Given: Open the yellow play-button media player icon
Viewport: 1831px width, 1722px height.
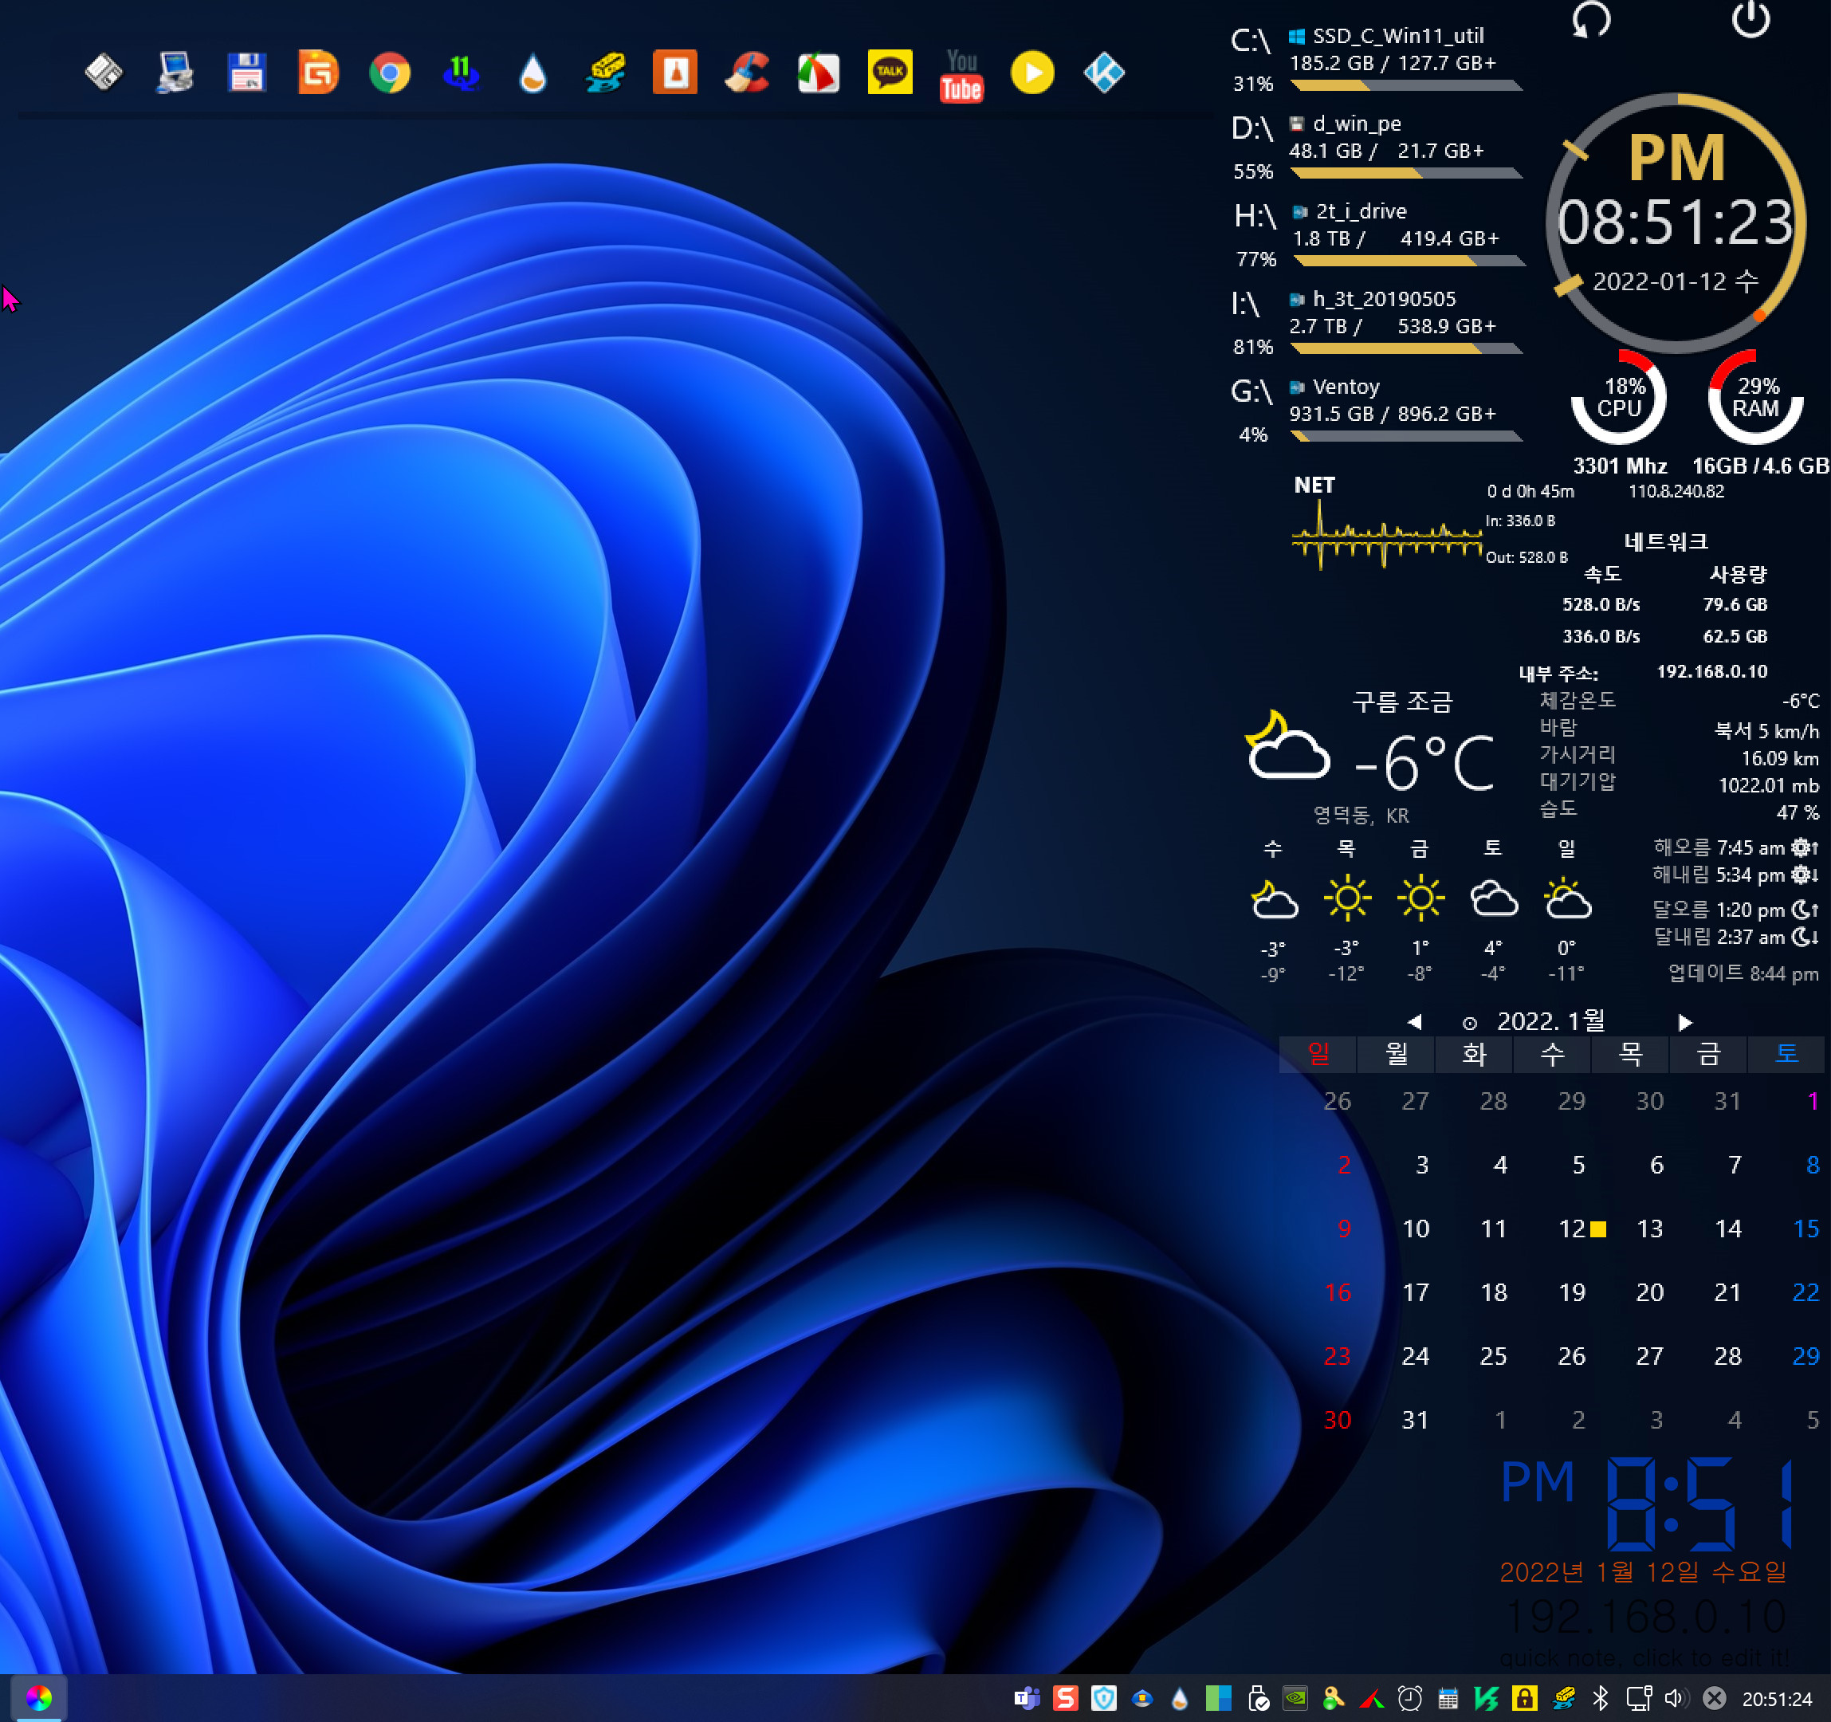Looking at the screenshot, I should point(1032,73).
